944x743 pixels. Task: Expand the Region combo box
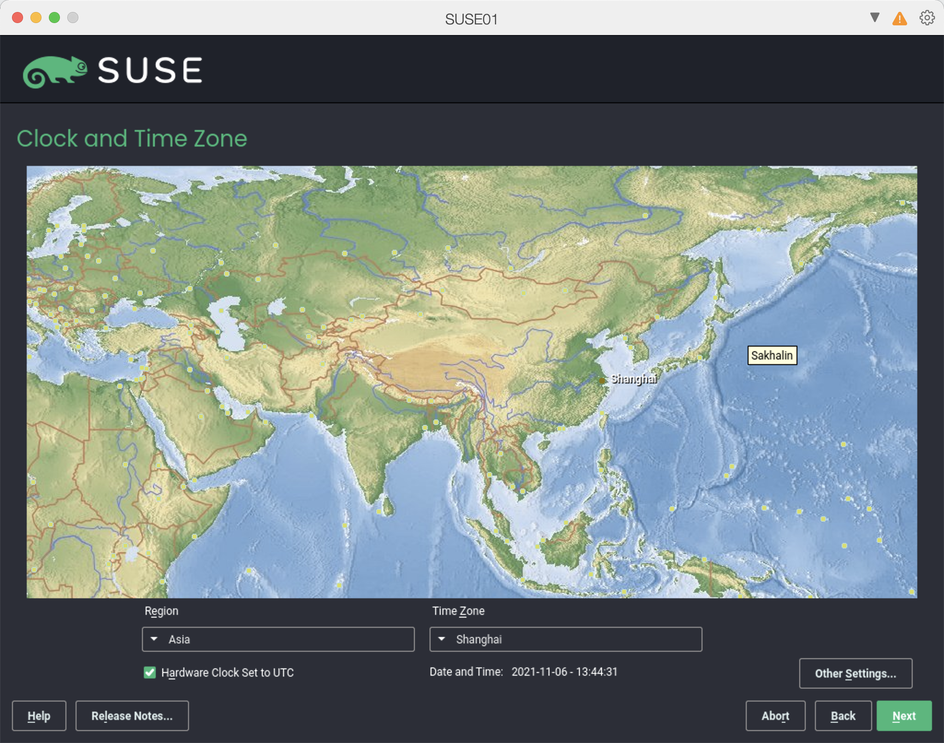tap(278, 639)
